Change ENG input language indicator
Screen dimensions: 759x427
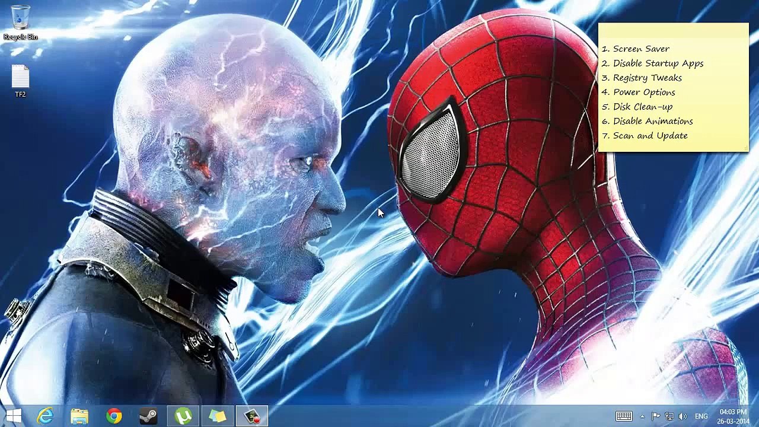pyautogui.click(x=701, y=416)
